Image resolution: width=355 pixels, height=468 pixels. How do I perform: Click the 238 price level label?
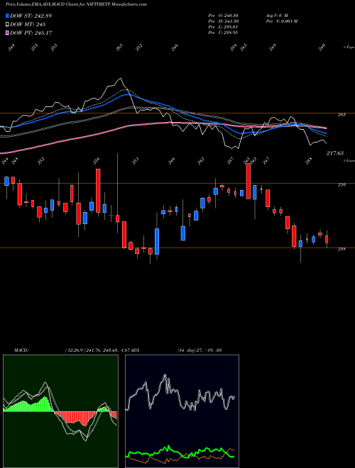pyautogui.click(x=342, y=249)
